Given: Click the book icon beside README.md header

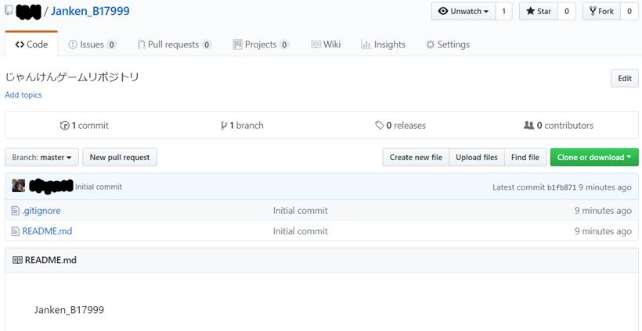Looking at the screenshot, I should 17,260.
